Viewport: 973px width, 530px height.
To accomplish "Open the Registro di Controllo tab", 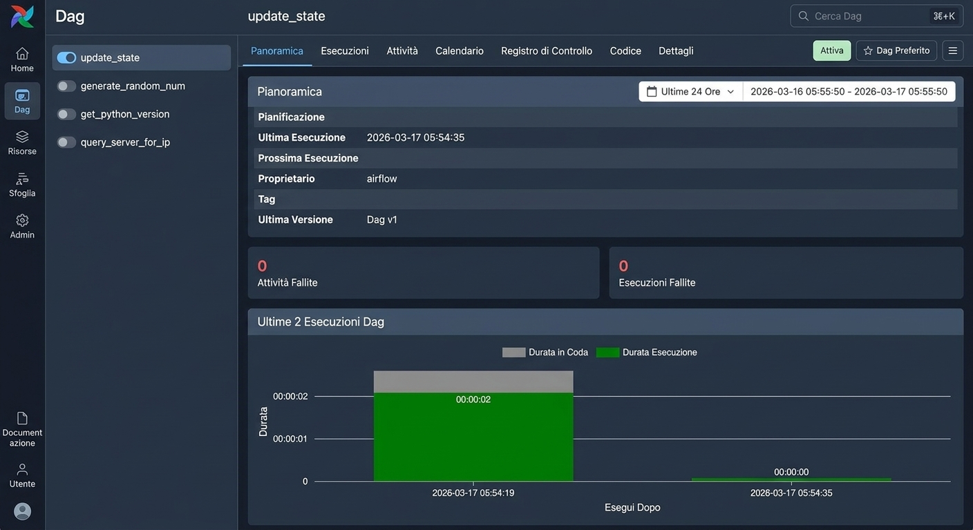I will click(x=547, y=51).
